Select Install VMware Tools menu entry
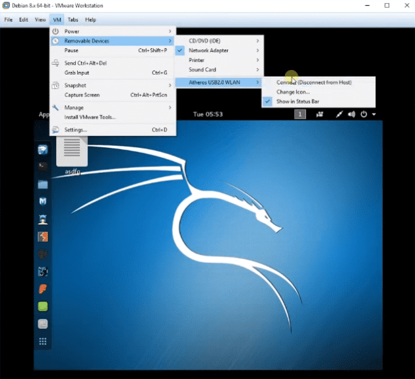 90,117
